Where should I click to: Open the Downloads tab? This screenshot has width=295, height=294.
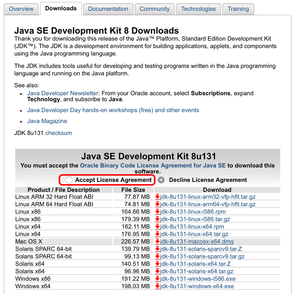coord(61,8)
